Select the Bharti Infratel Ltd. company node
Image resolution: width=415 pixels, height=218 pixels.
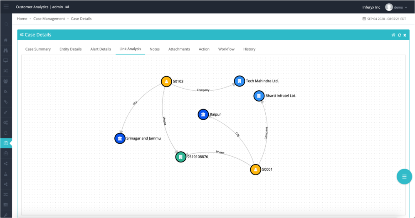pos(259,96)
